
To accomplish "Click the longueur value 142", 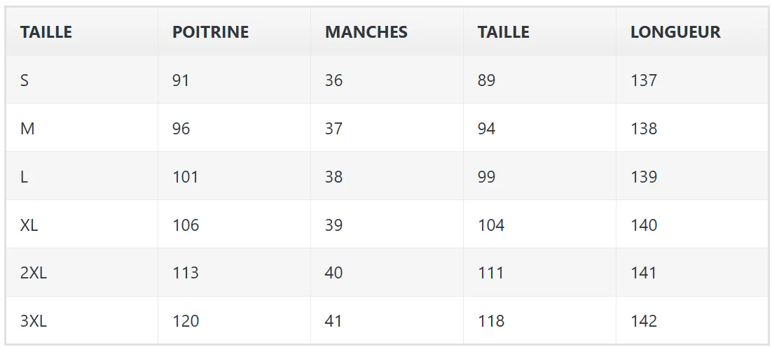I will point(644,321).
